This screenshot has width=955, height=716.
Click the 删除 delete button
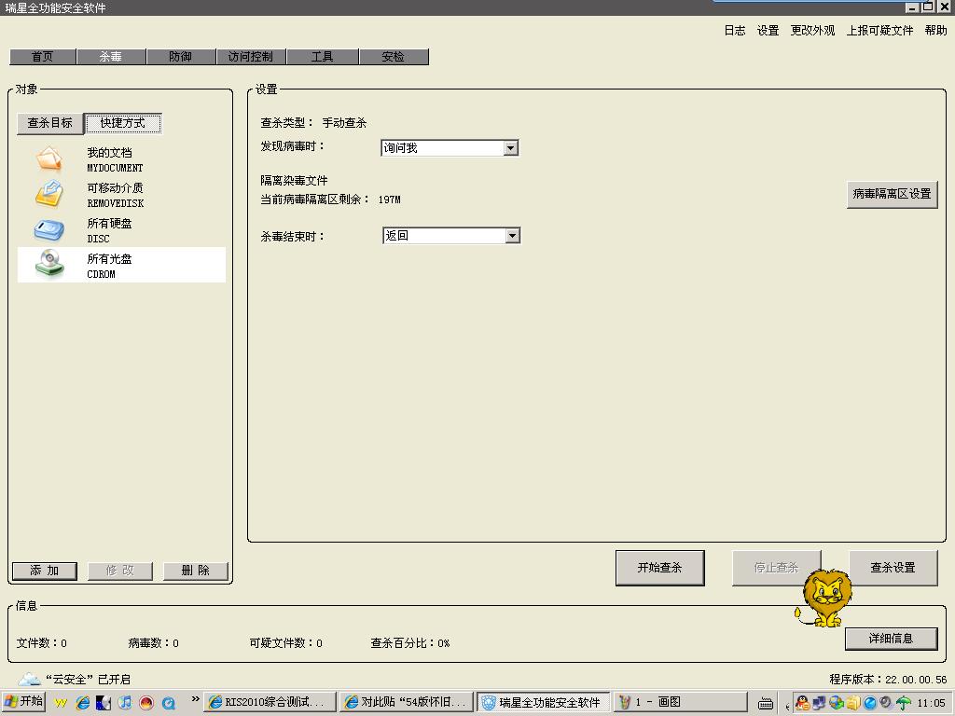[196, 571]
